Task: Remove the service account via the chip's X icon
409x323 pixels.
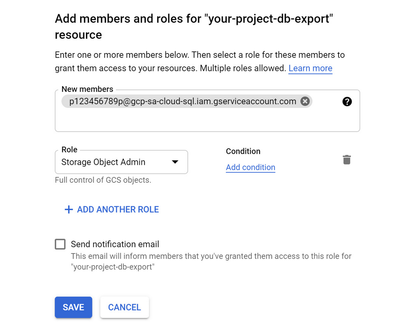Action: click(x=305, y=101)
